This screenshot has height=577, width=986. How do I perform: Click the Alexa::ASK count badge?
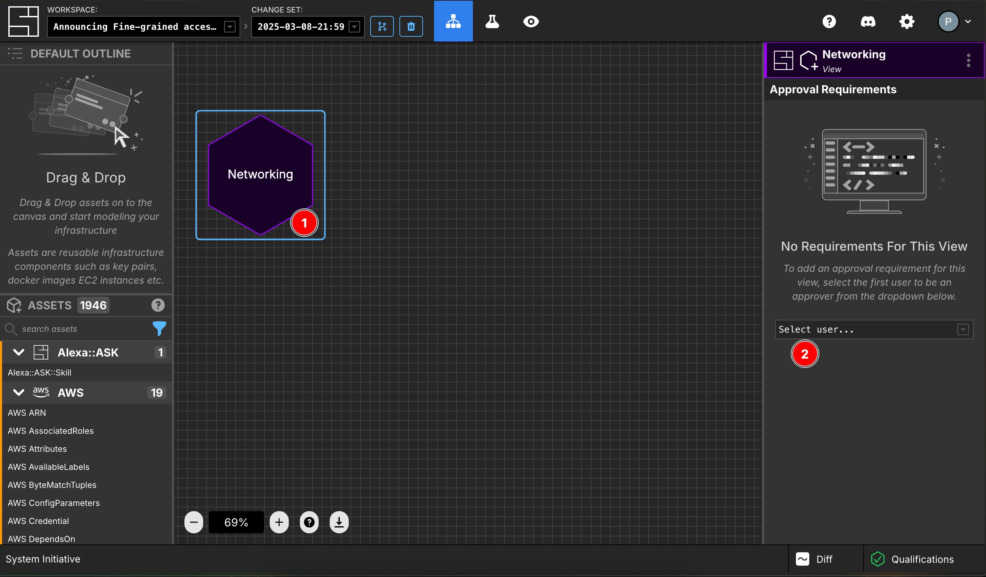pyautogui.click(x=161, y=352)
